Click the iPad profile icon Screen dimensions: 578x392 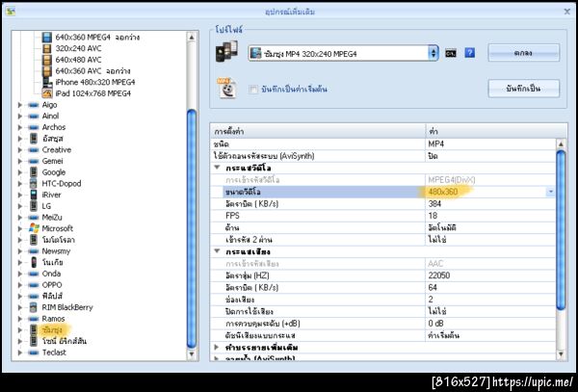coord(47,93)
